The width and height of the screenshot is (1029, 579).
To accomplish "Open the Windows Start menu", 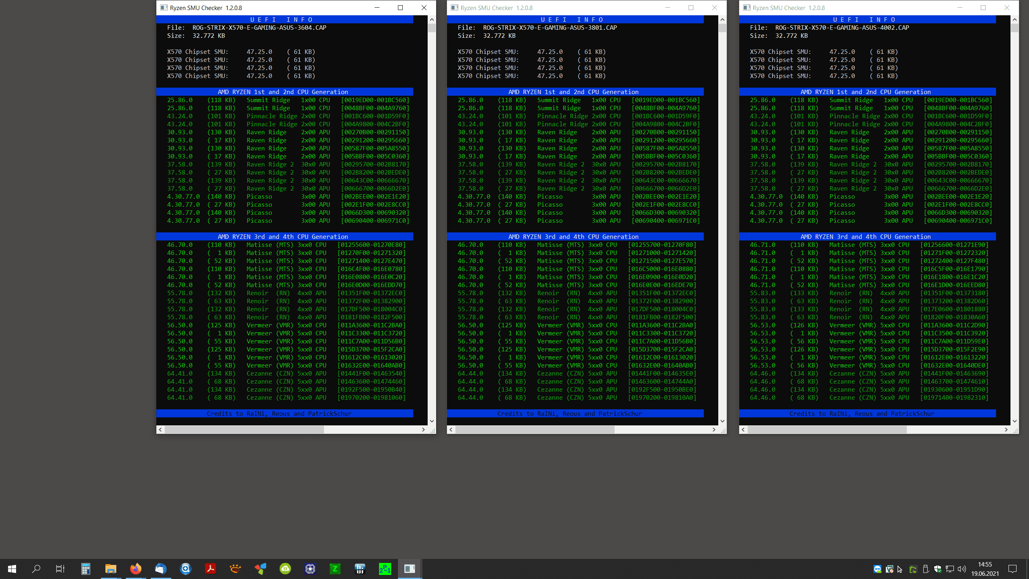I will 12,569.
